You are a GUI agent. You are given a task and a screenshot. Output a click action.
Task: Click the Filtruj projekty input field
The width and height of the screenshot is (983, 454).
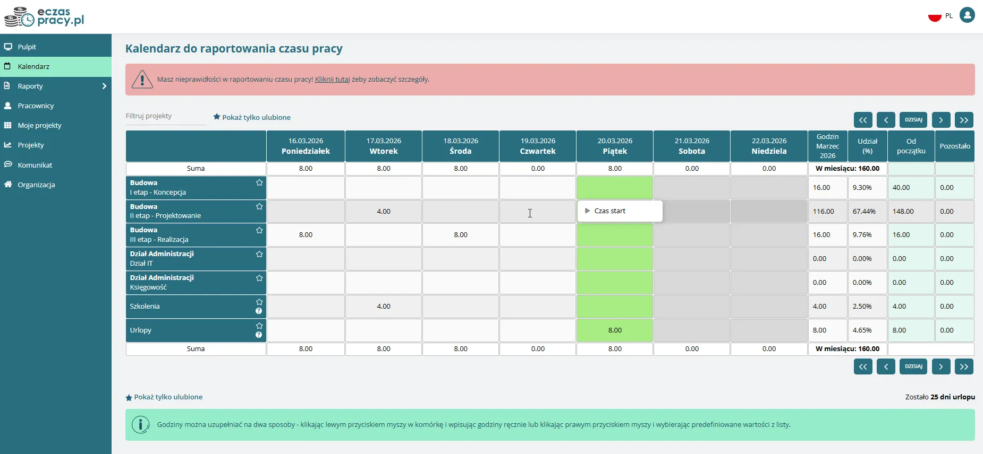click(166, 116)
